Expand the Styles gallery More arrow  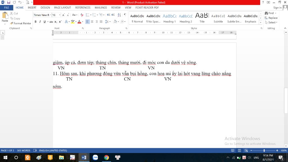261,22
